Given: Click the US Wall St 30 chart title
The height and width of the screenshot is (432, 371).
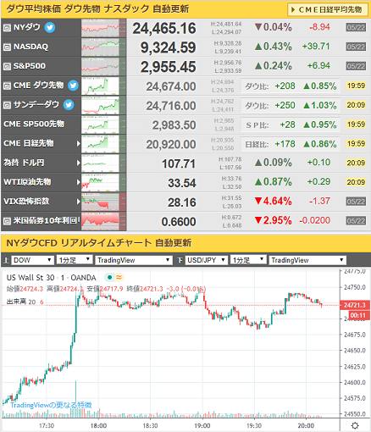Looking at the screenshot, I should coord(51,278).
